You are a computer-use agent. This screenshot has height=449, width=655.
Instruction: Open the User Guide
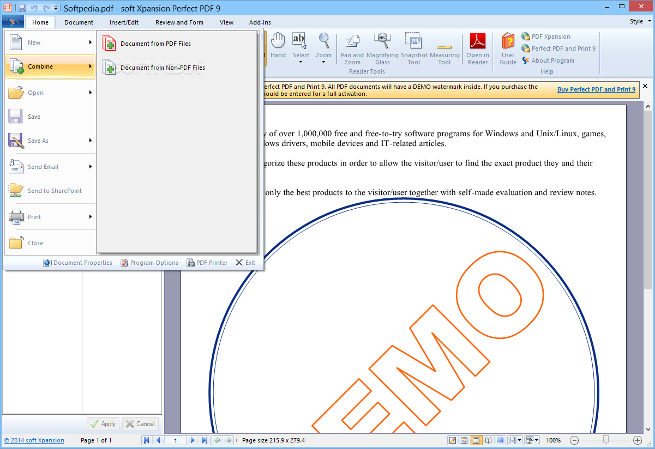[508, 49]
